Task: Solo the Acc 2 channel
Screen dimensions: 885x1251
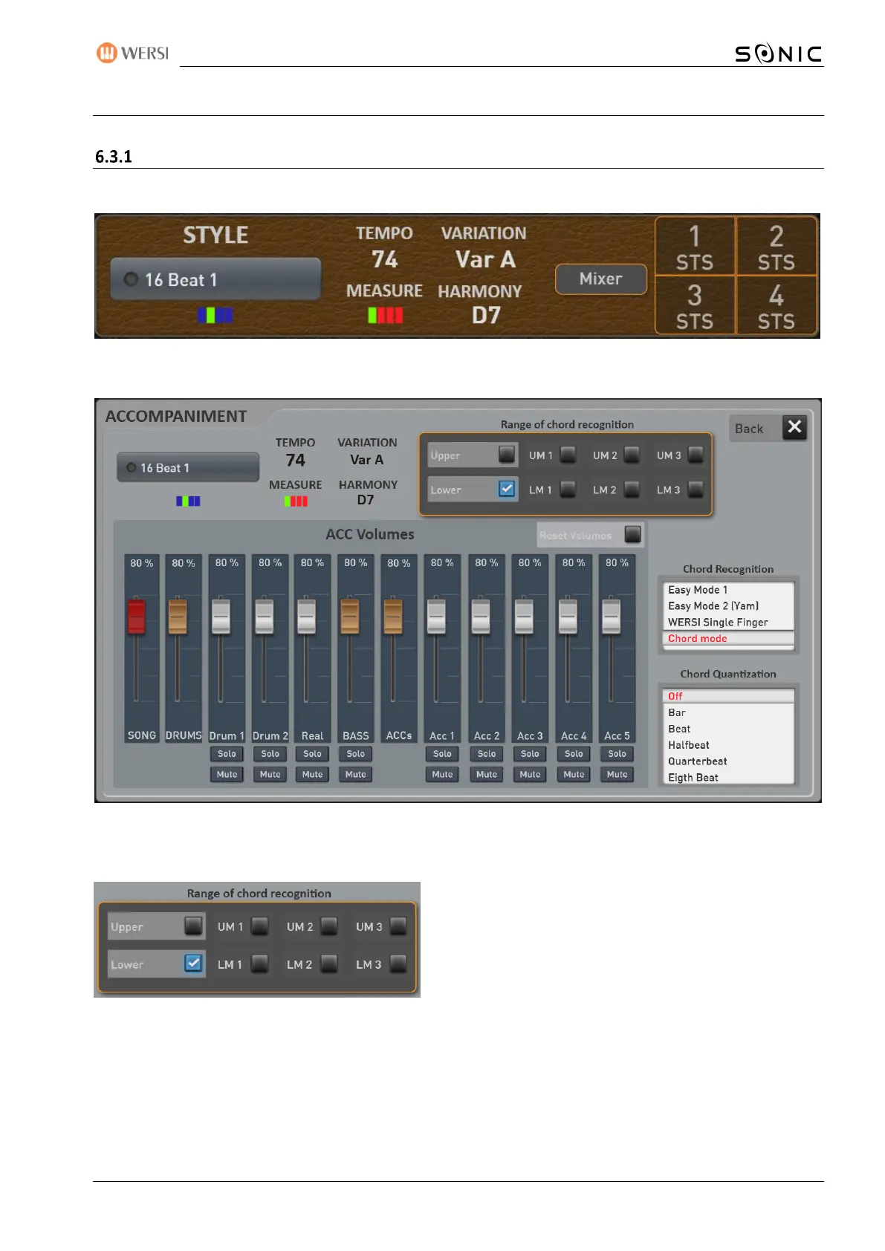Action: click(x=487, y=753)
